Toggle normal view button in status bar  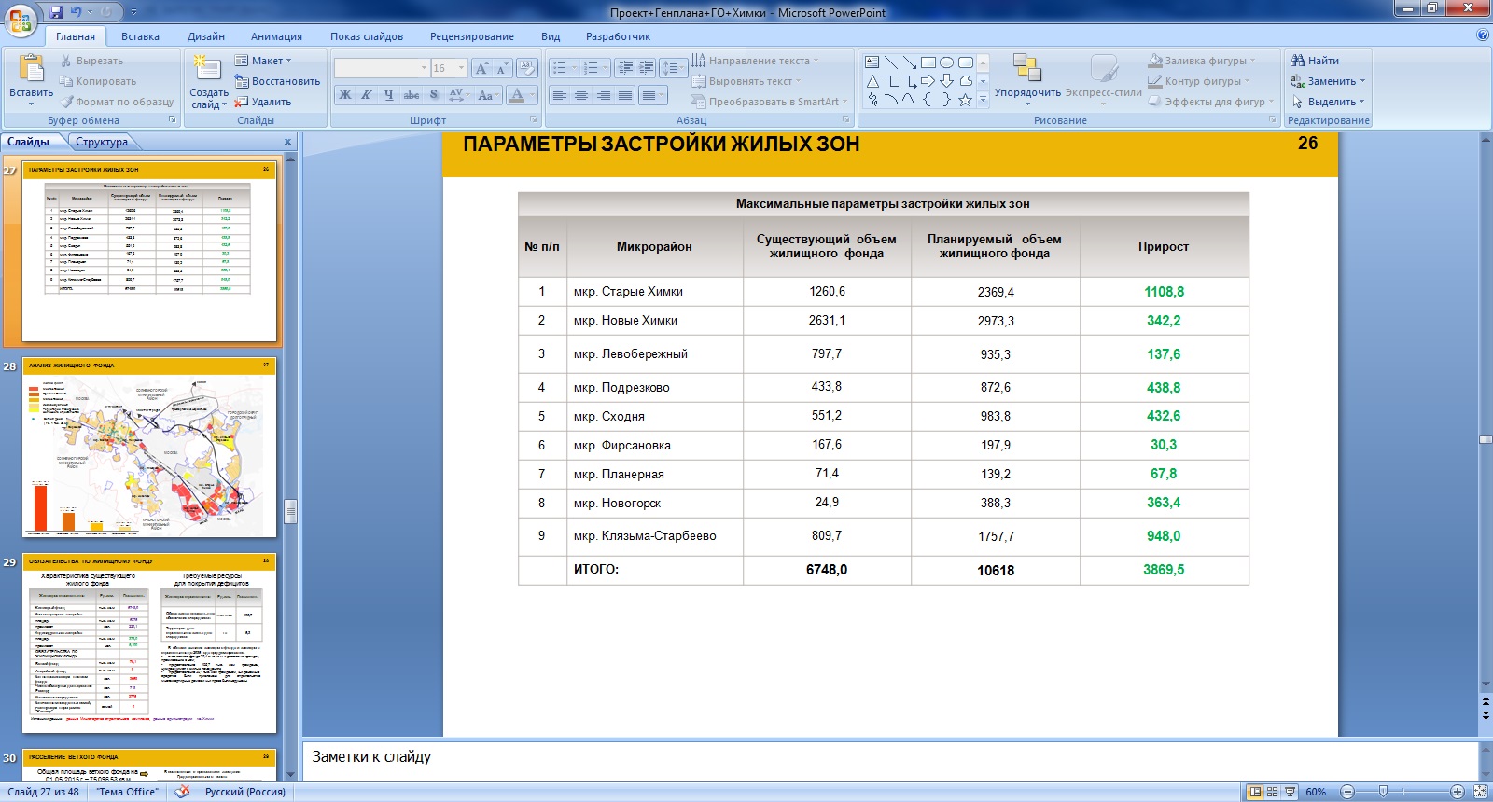pos(1255,792)
